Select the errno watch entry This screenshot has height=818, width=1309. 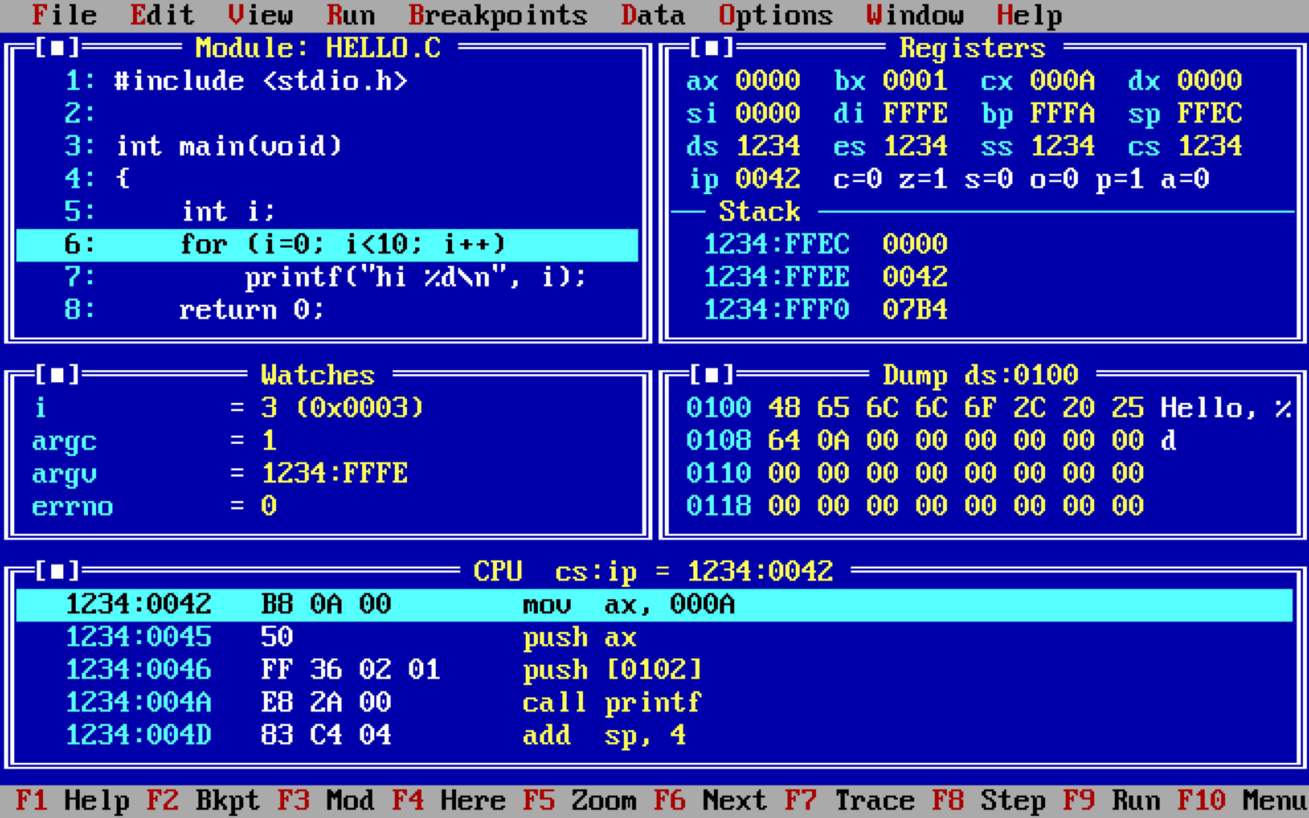point(327,507)
